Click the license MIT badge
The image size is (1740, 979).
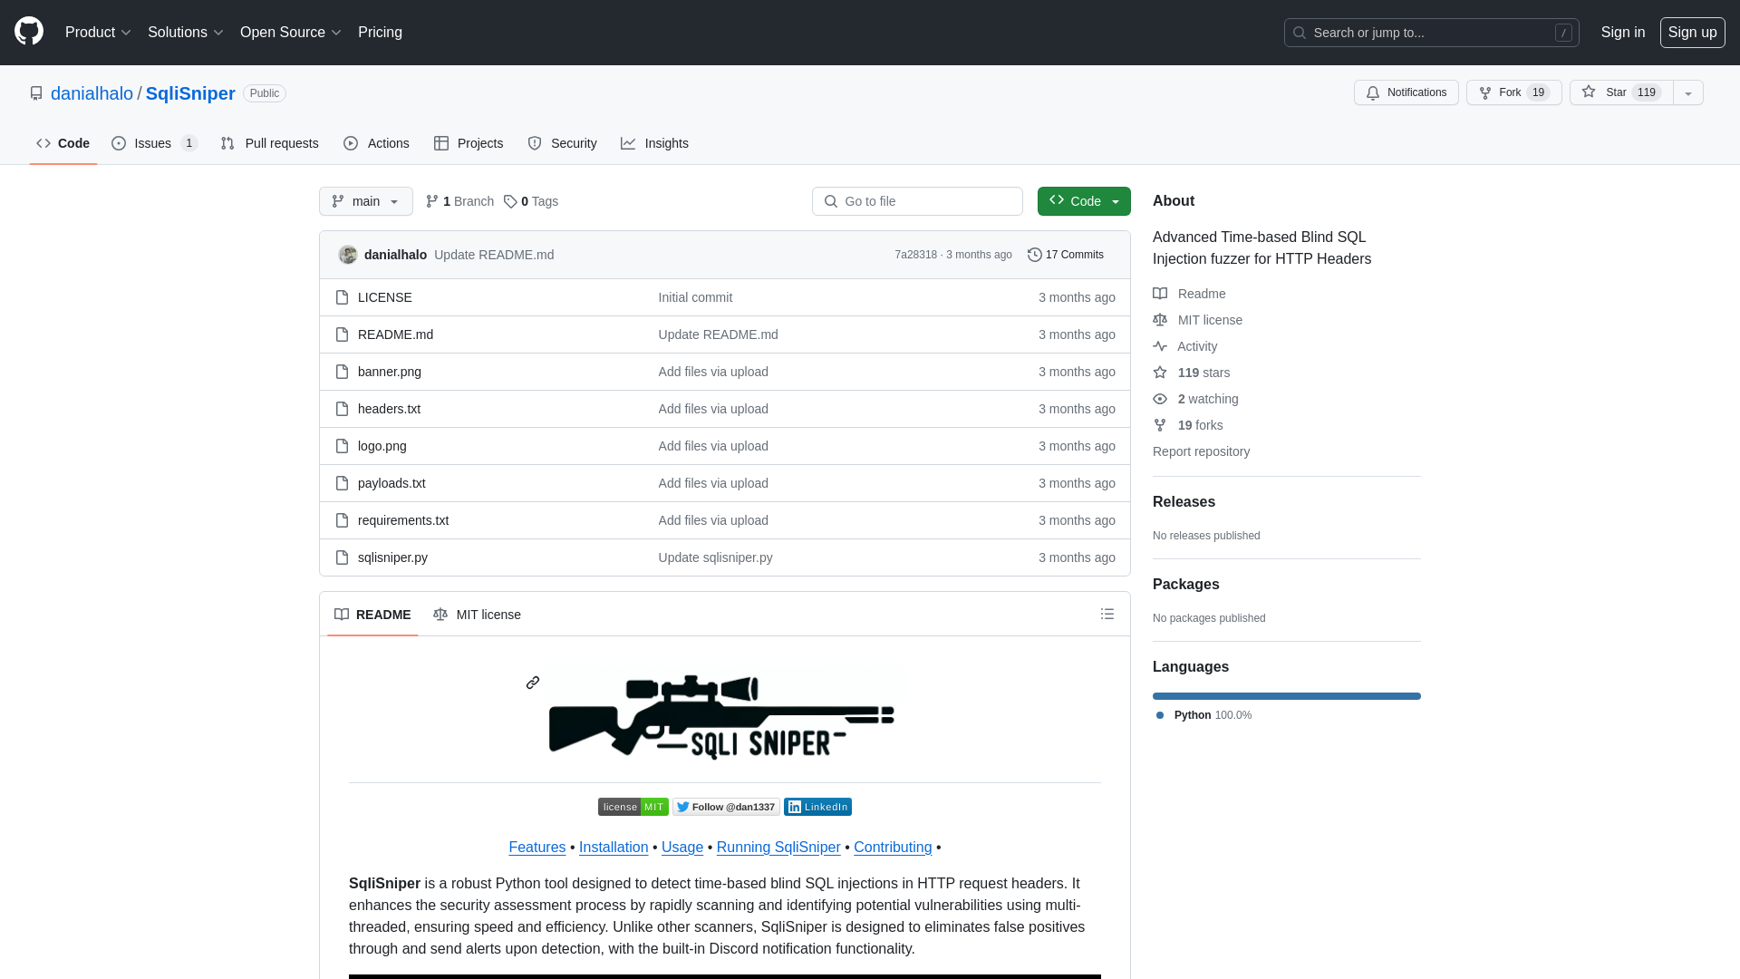(633, 807)
